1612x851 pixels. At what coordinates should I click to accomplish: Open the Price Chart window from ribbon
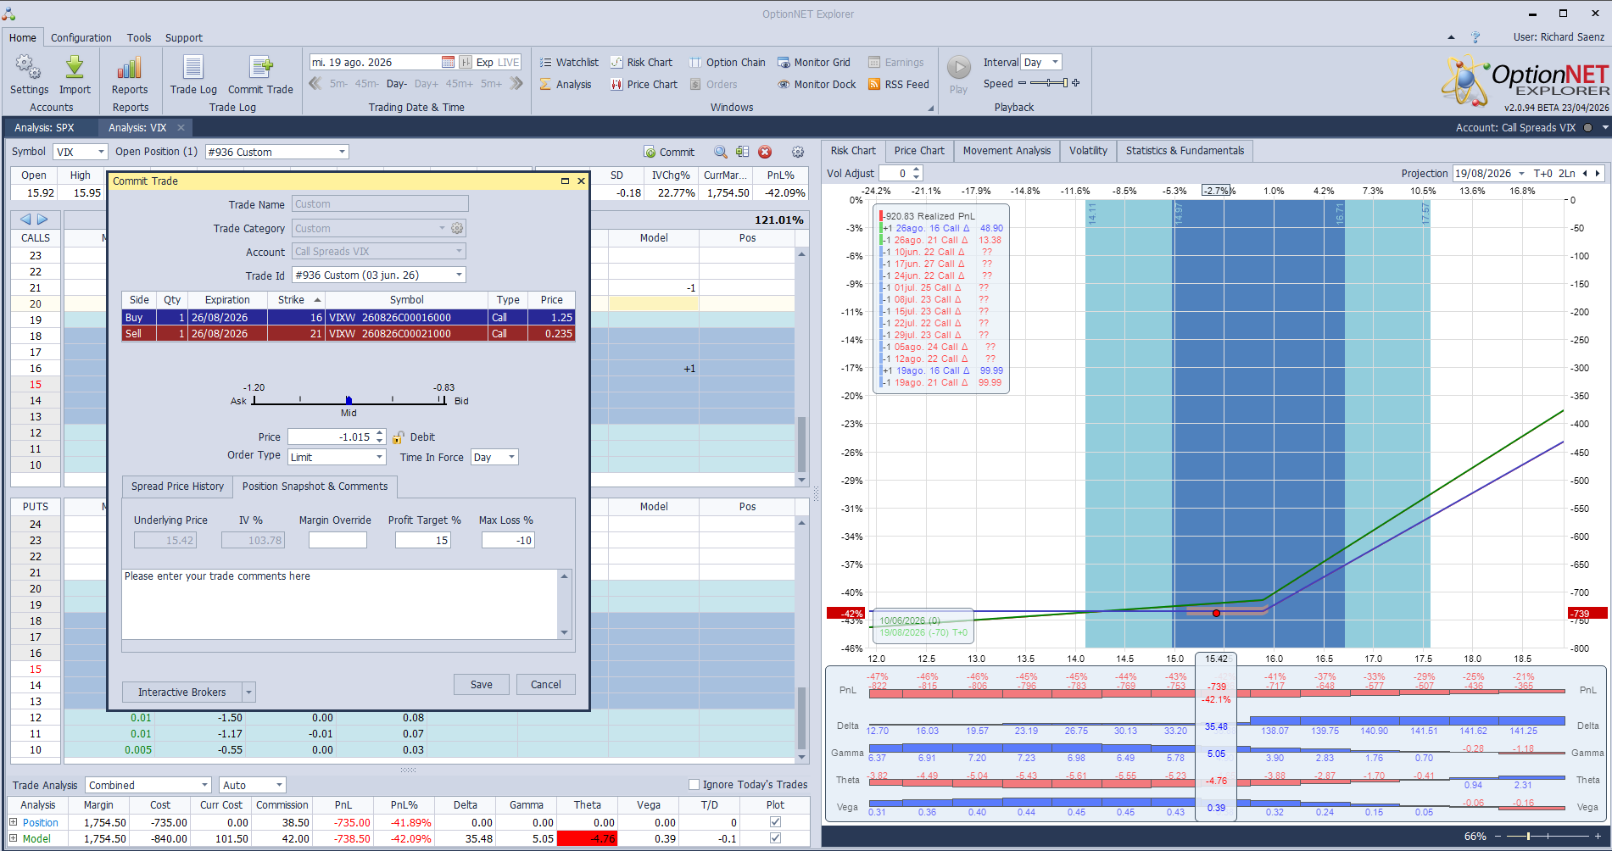tap(644, 84)
